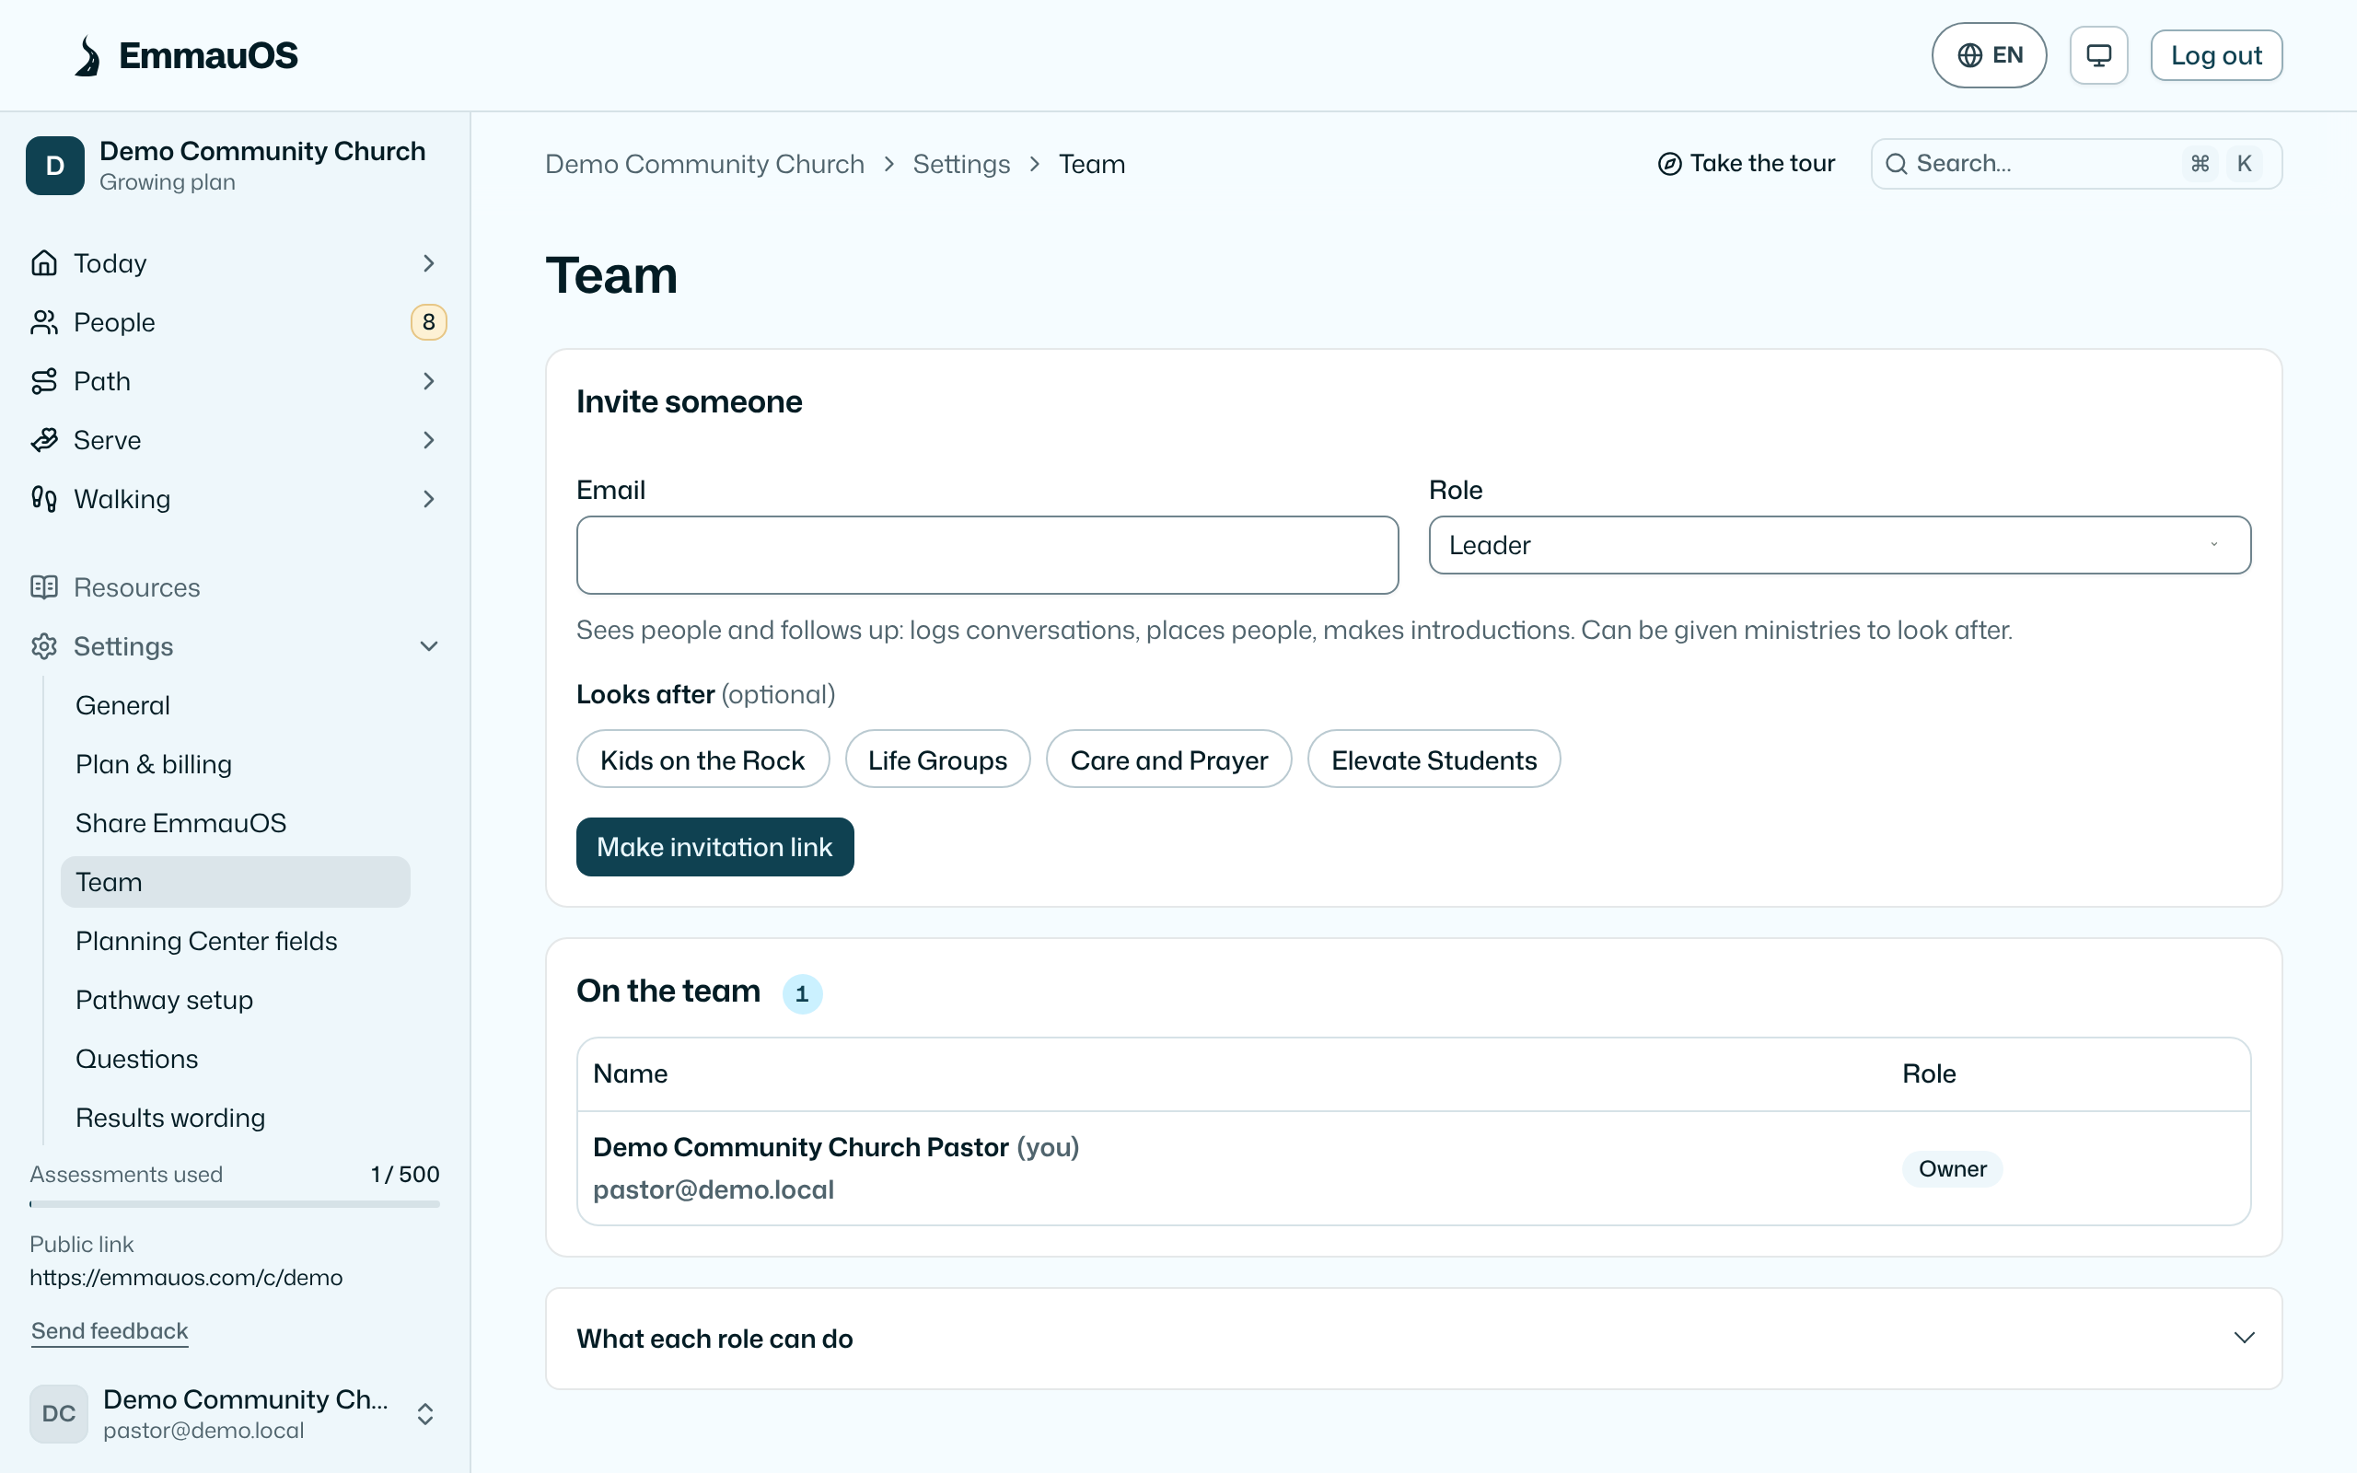Click the People icon in sidebar
Viewport: 2357px width, 1473px height.
(44, 322)
